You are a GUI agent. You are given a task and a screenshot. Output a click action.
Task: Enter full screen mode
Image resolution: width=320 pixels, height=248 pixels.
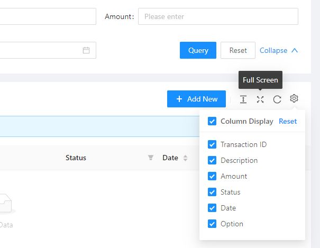point(260,99)
